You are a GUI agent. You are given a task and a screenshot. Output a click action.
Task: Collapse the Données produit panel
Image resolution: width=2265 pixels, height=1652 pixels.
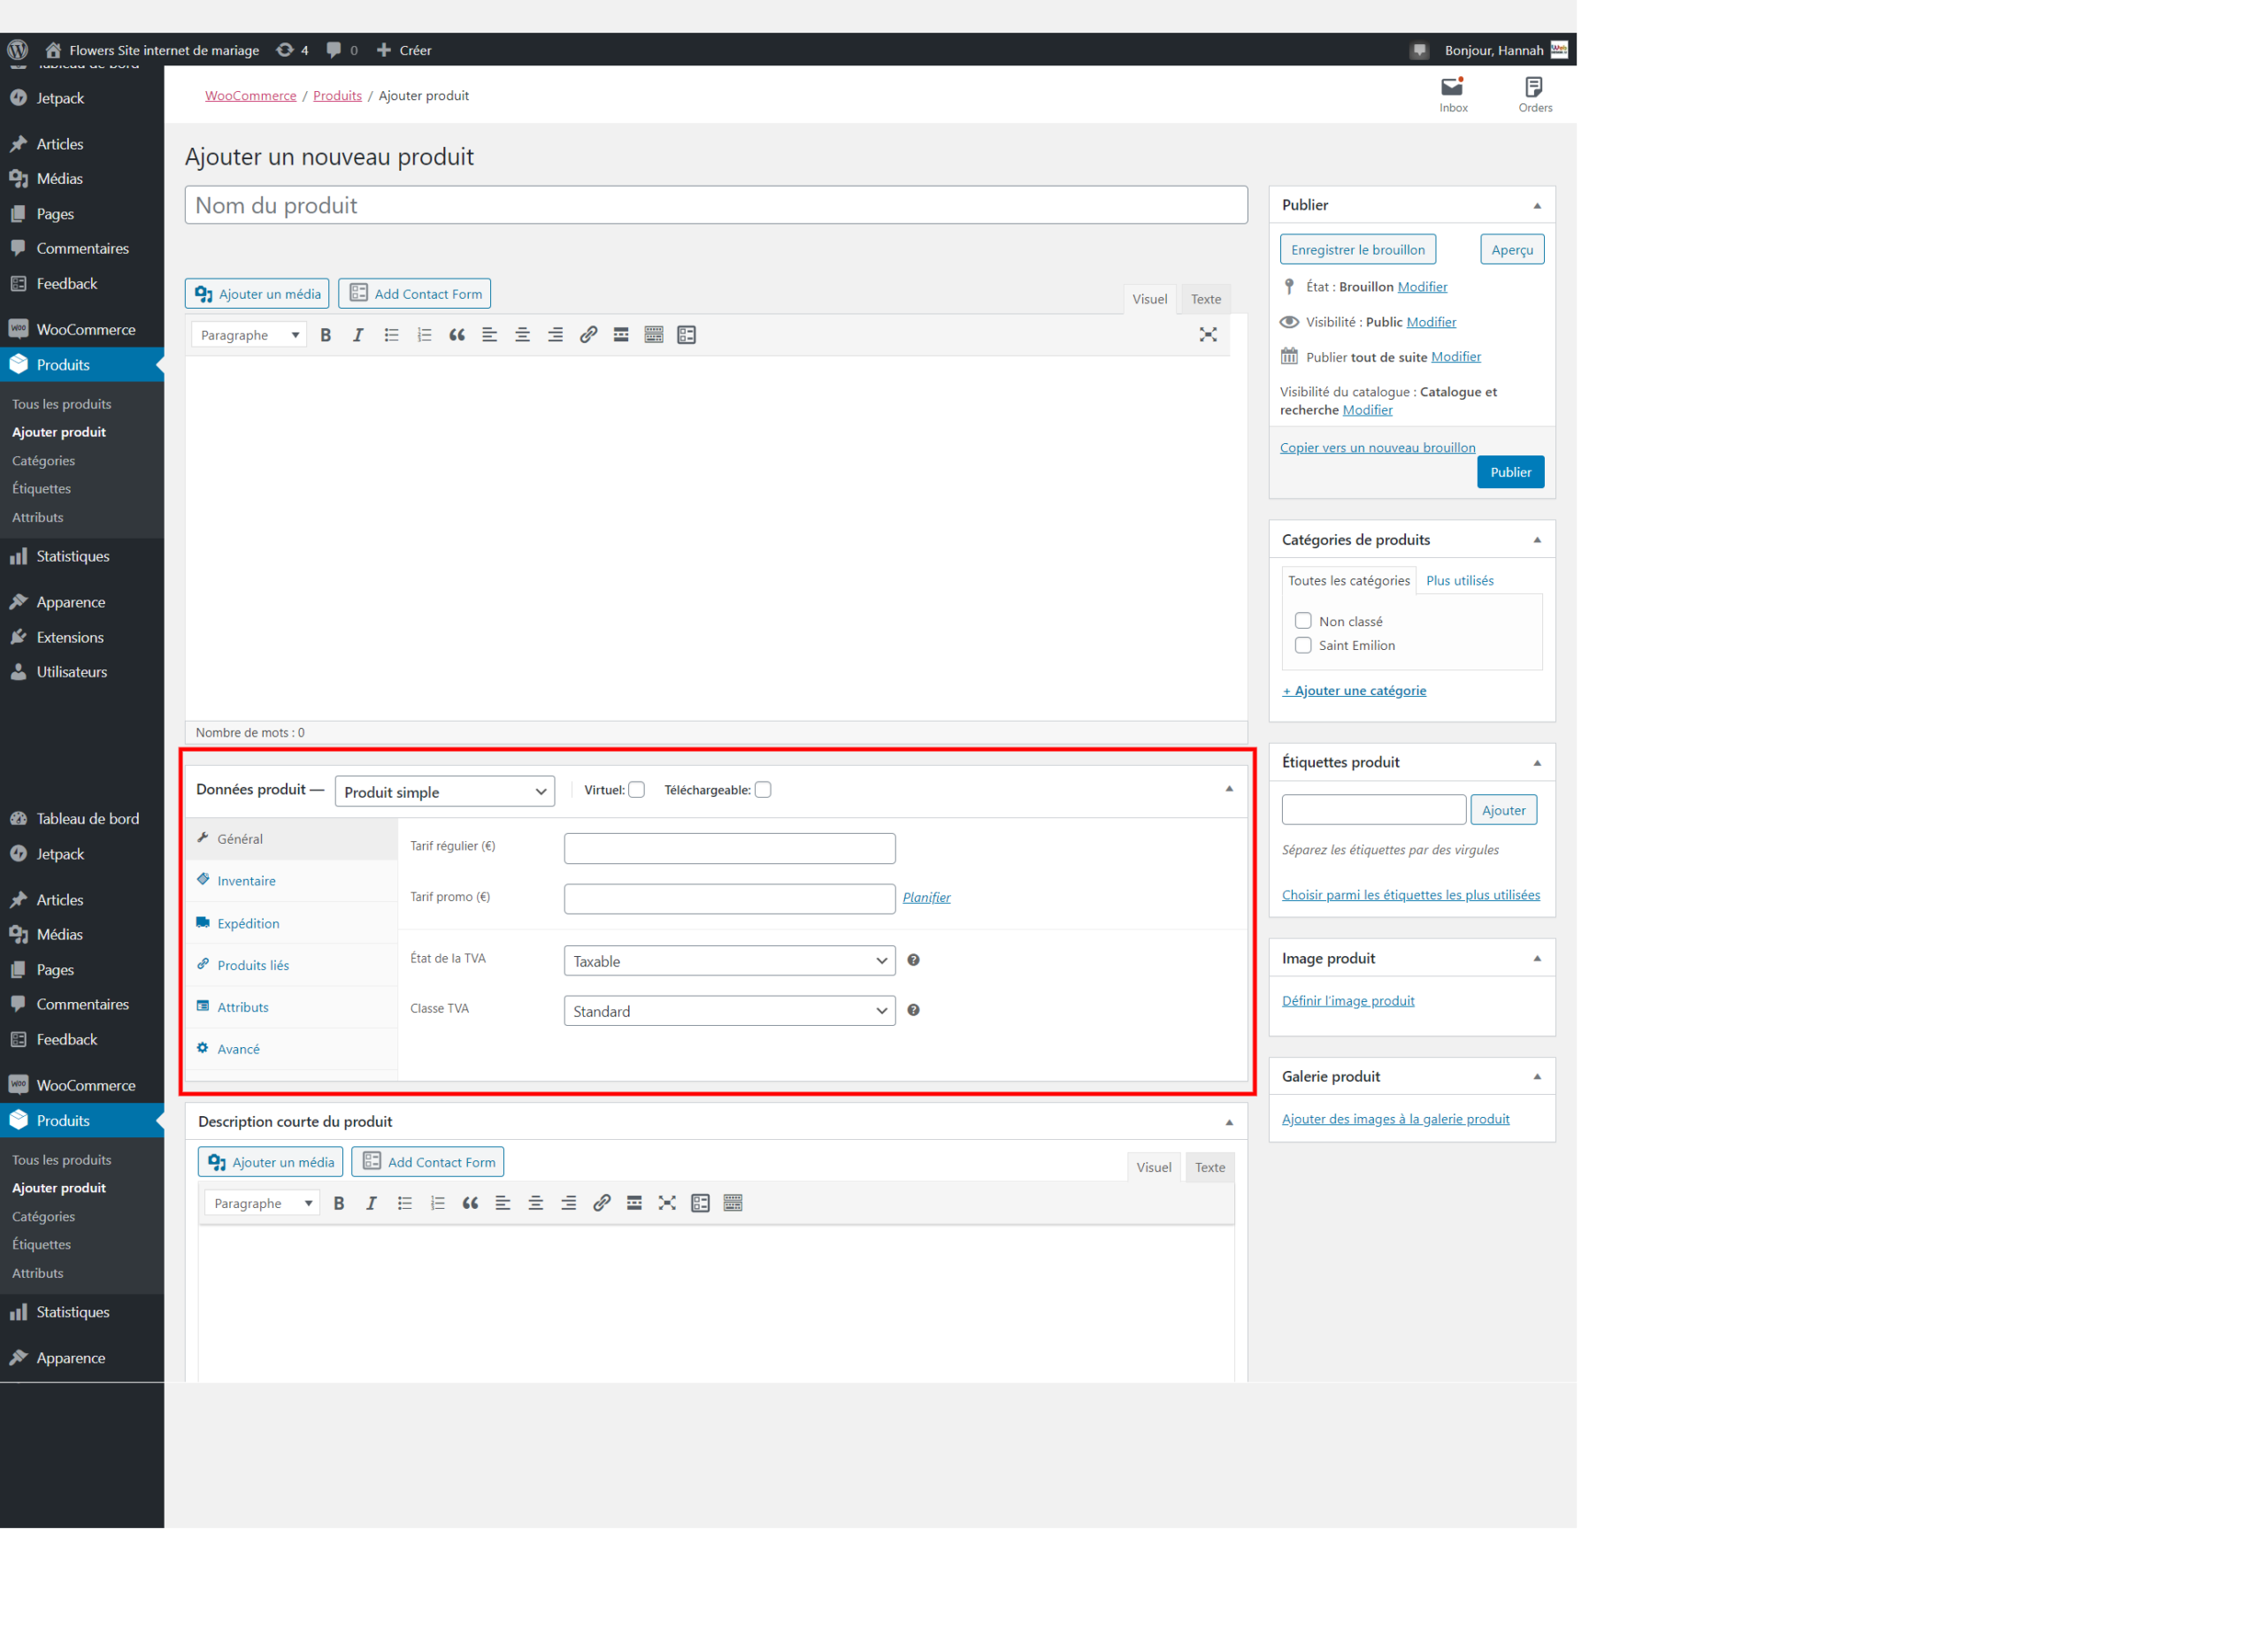[1229, 789]
